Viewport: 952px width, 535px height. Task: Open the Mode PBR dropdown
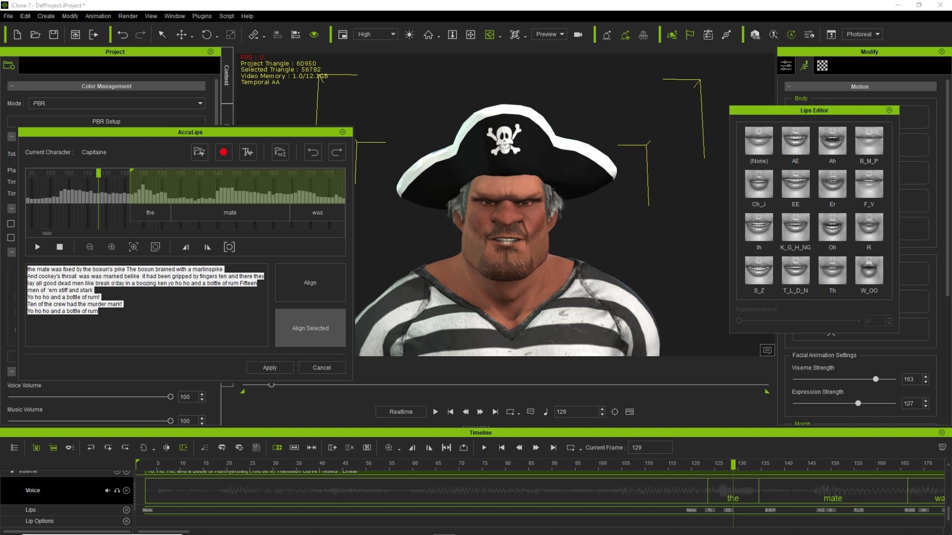pos(117,103)
